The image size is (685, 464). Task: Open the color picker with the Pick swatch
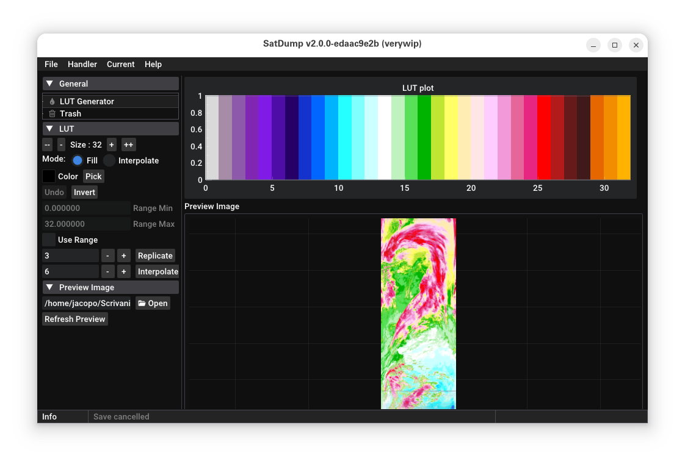pyautogui.click(x=93, y=176)
